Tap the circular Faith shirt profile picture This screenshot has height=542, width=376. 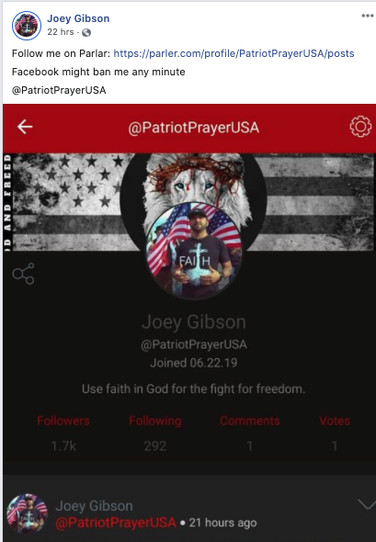click(x=194, y=250)
